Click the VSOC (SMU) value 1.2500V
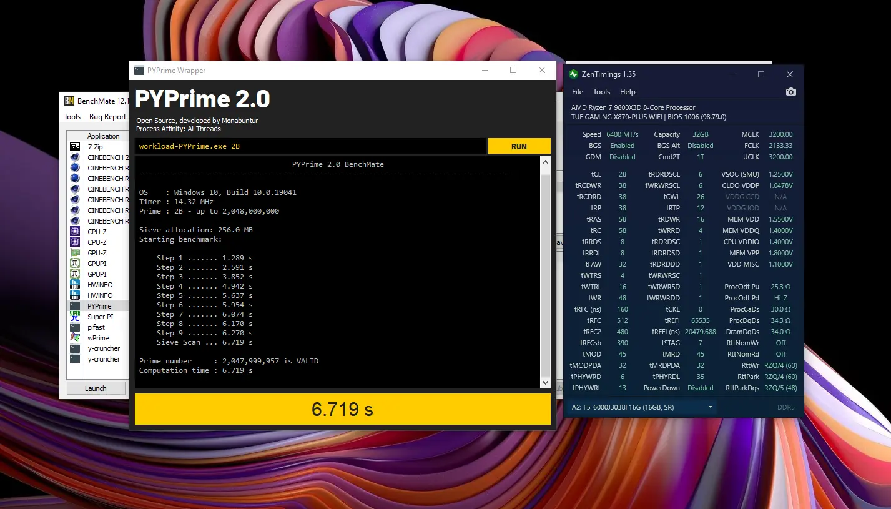The width and height of the screenshot is (891, 509). click(780, 174)
